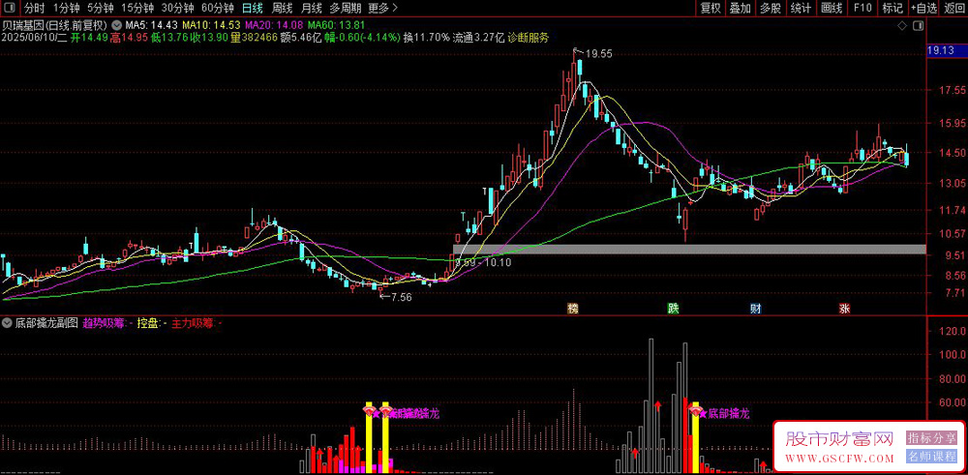The width and height of the screenshot is (968, 475).
Task: Switch to 分时 intraday chart
Action: click(34, 9)
